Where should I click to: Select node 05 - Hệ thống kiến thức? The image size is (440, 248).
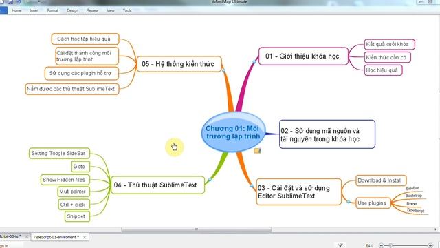coord(179,64)
